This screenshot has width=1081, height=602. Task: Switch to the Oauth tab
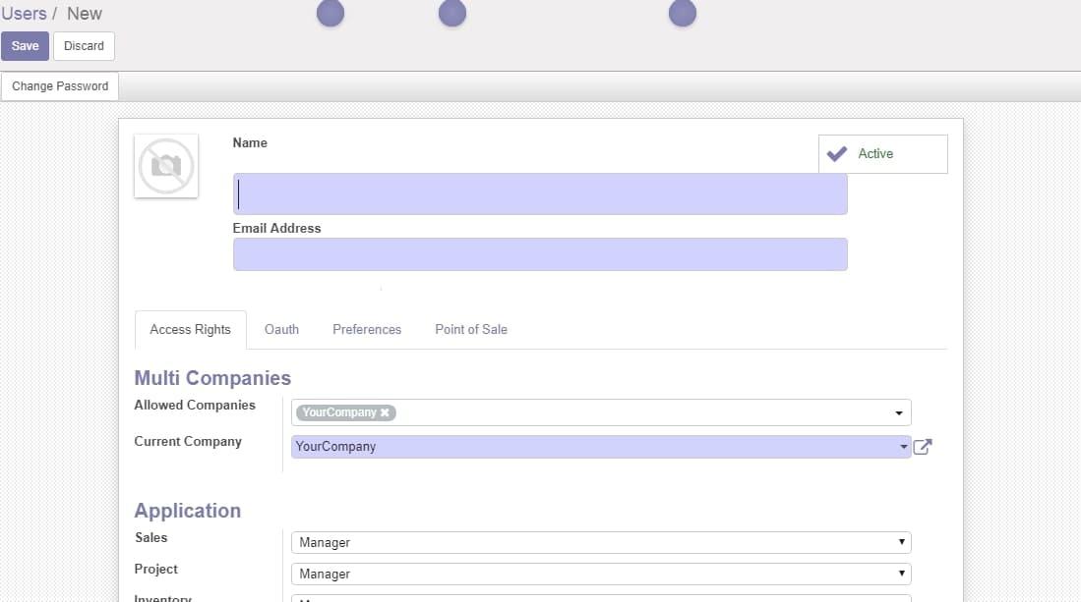pos(281,330)
